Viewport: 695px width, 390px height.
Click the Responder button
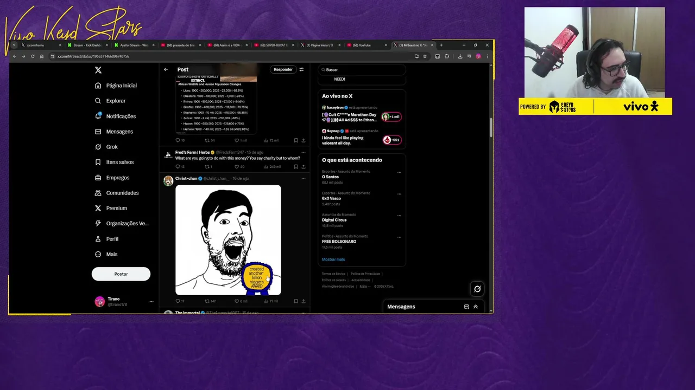click(283, 69)
